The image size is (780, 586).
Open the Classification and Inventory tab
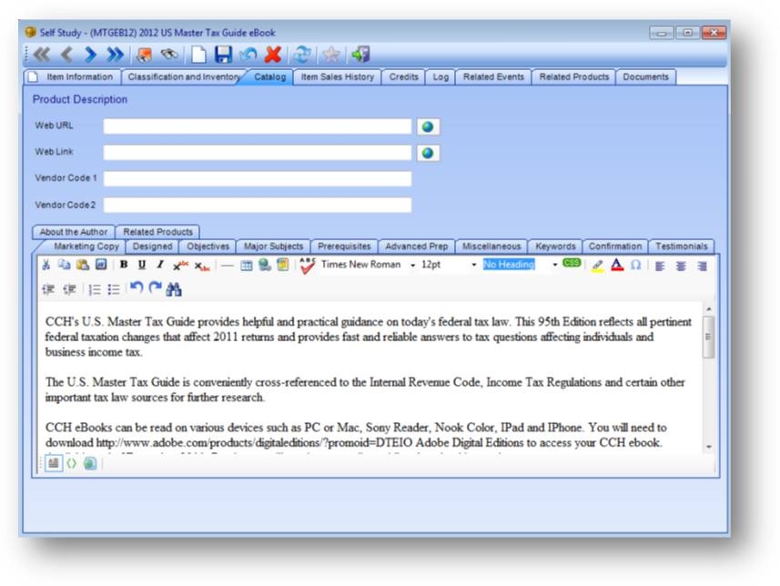click(x=184, y=77)
